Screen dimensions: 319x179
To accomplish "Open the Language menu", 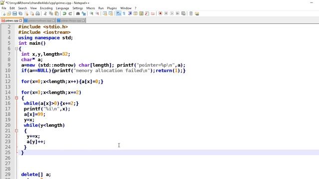I will point(62,8).
